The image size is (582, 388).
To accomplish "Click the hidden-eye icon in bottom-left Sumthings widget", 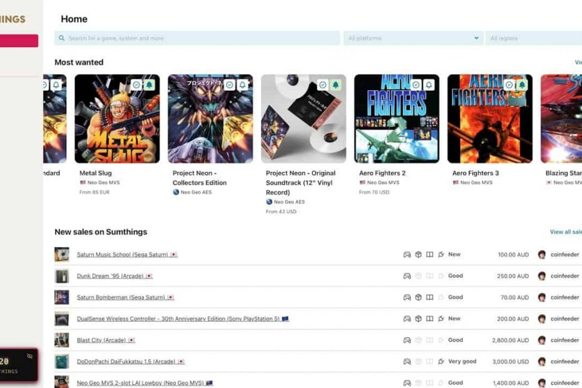I will pos(29,356).
